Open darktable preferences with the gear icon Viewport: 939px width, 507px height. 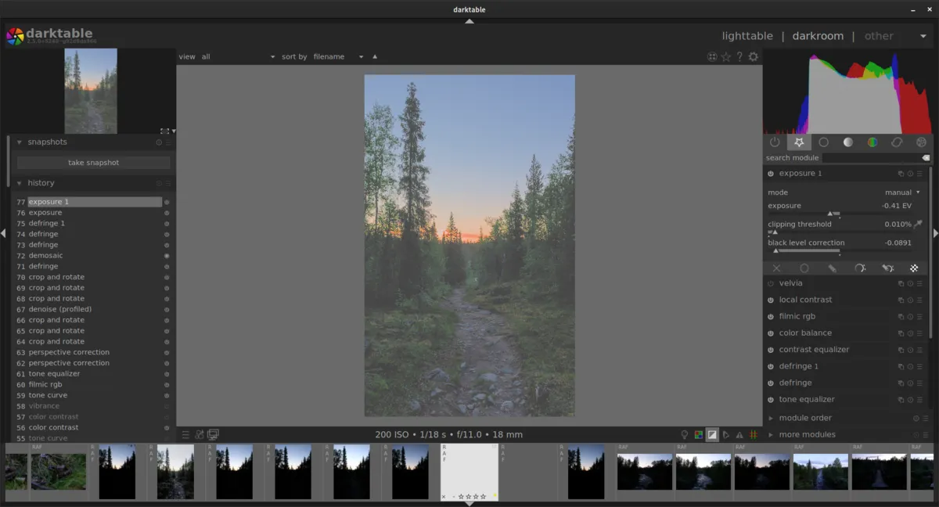click(753, 56)
